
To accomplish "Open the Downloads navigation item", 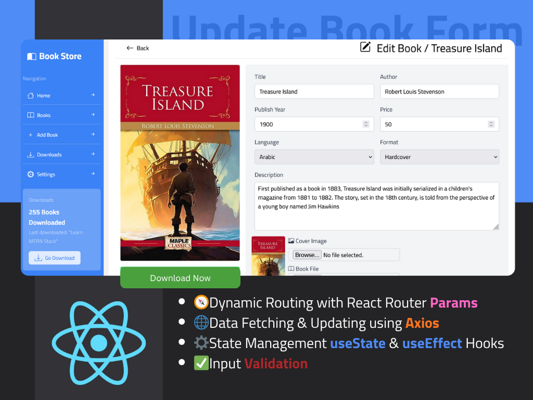I will click(x=49, y=155).
